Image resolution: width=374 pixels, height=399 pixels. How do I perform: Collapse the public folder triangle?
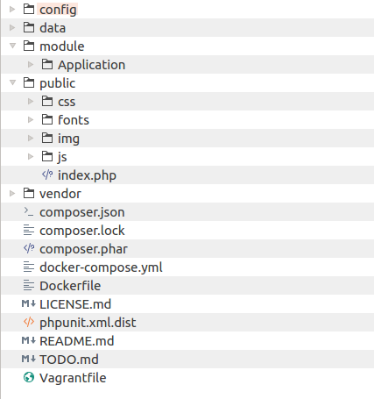(12, 82)
